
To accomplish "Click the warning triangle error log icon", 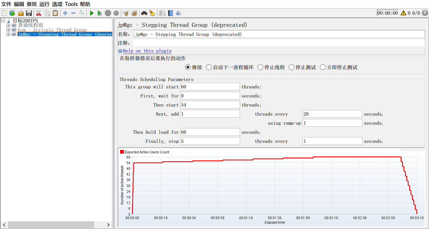I will tap(403, 13).
